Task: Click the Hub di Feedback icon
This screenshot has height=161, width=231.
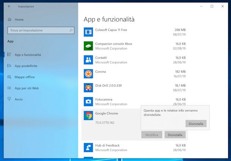Action: (x=88, y=147)
